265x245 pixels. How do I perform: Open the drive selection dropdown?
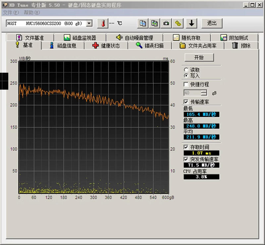89,23
